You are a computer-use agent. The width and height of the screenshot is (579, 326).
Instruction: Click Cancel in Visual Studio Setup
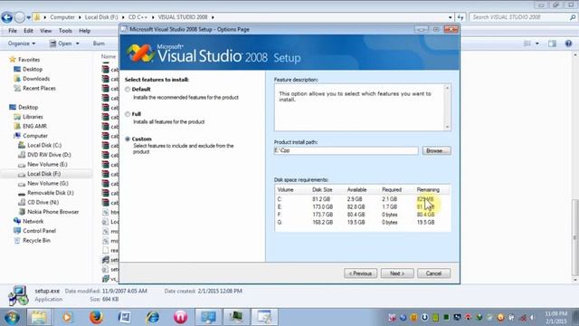click(433, 273)
